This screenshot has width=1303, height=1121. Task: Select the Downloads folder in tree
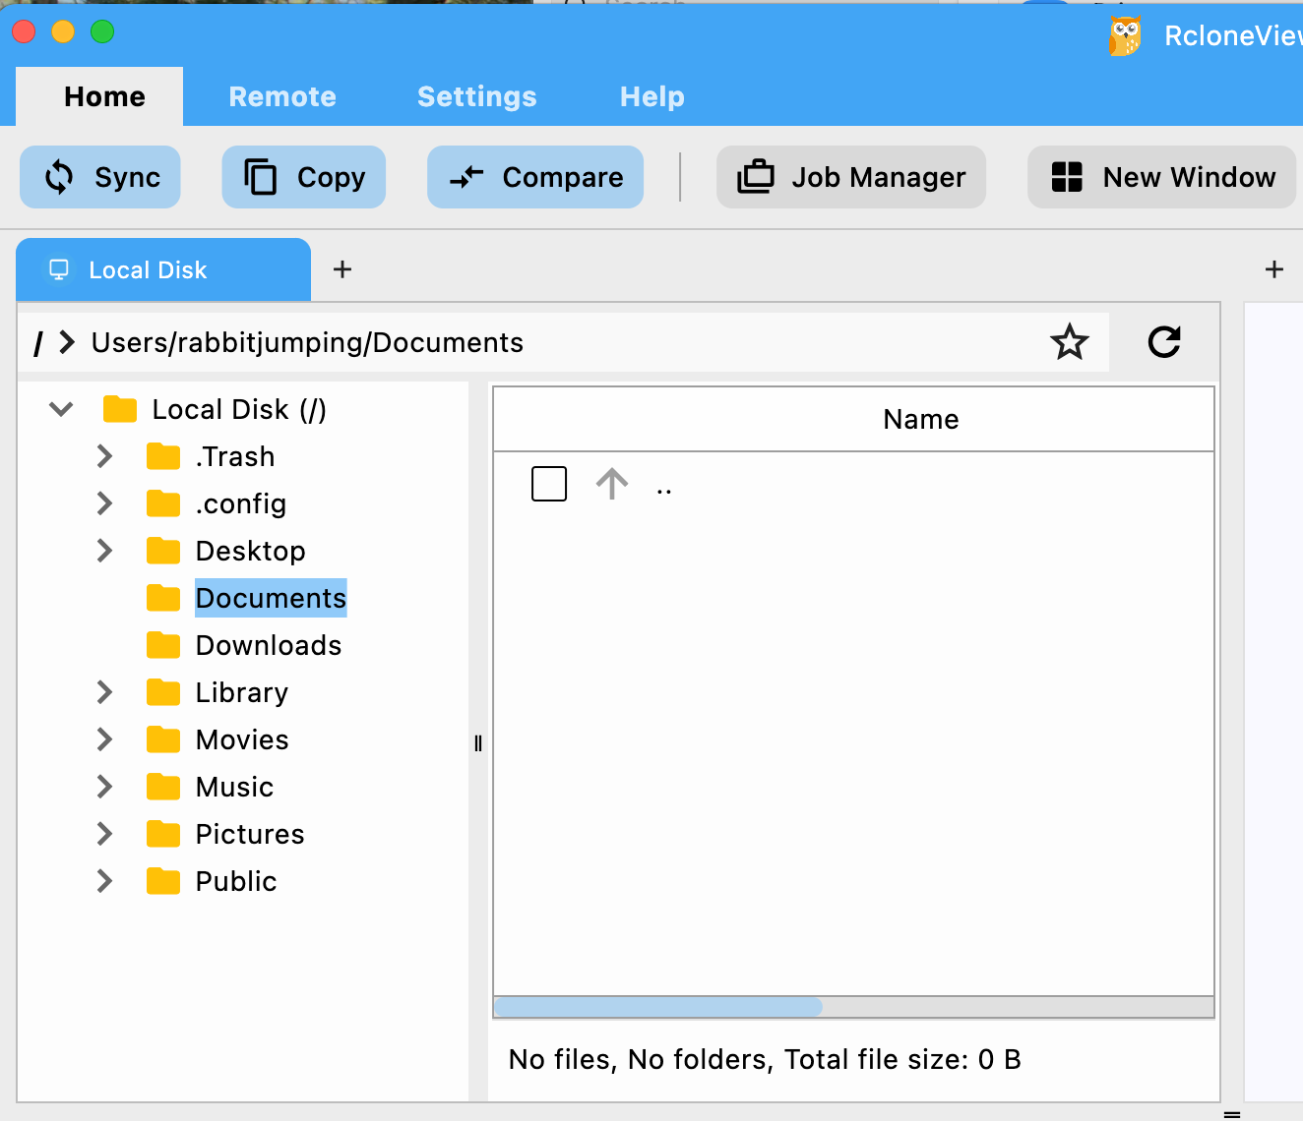pyautogui.click(x=268, y=645)
